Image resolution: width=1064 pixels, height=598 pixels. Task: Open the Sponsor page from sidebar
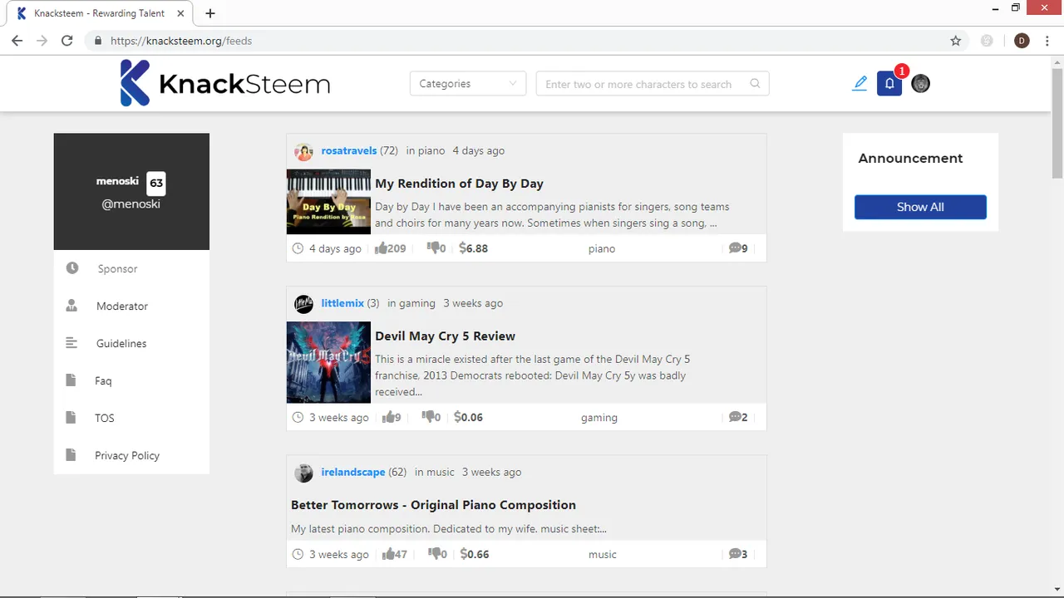(x=117, y=268)
